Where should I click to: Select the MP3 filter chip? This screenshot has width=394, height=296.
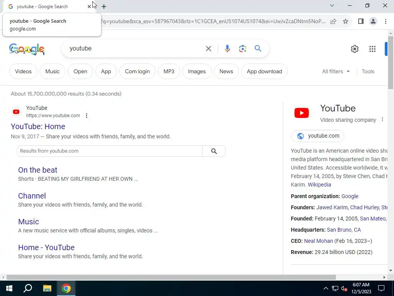click(169, 71)
